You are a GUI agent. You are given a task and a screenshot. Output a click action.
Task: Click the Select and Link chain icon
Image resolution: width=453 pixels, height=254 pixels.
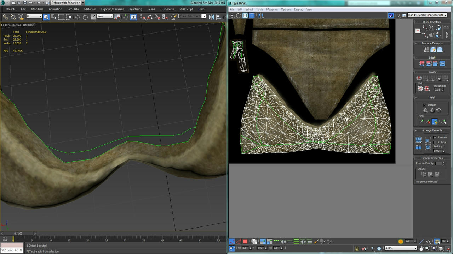5,17
